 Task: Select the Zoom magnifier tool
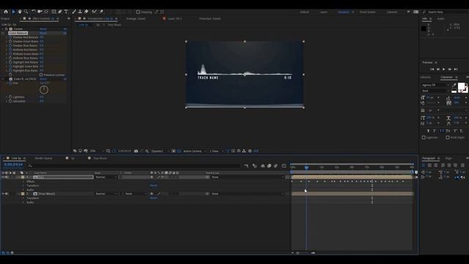[x=26, y=12]
